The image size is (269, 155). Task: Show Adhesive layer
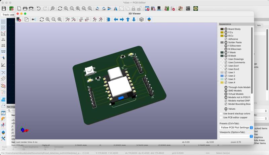click(x=226, y=39)
